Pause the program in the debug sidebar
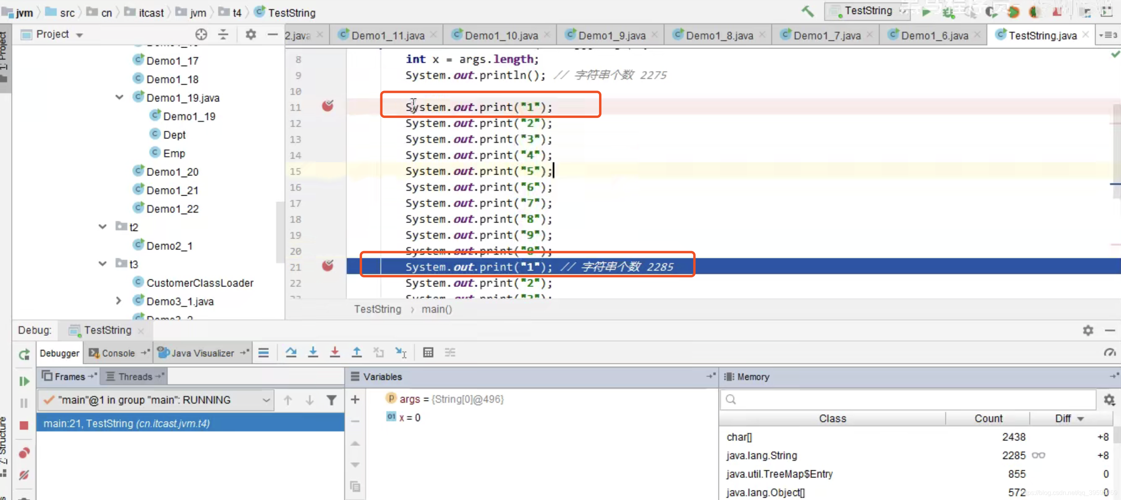 (24, 403)
